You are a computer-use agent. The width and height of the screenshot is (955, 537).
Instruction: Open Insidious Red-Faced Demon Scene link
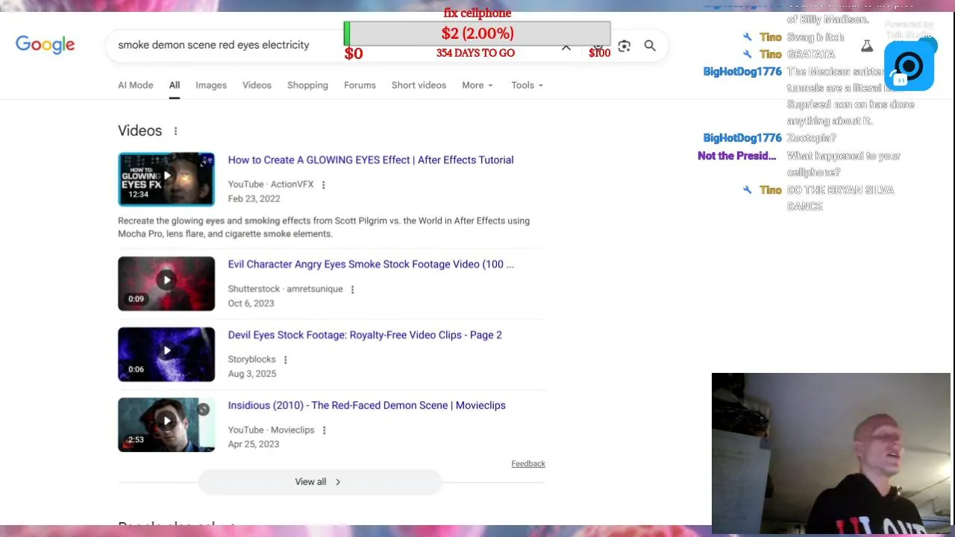coord(367,406)
